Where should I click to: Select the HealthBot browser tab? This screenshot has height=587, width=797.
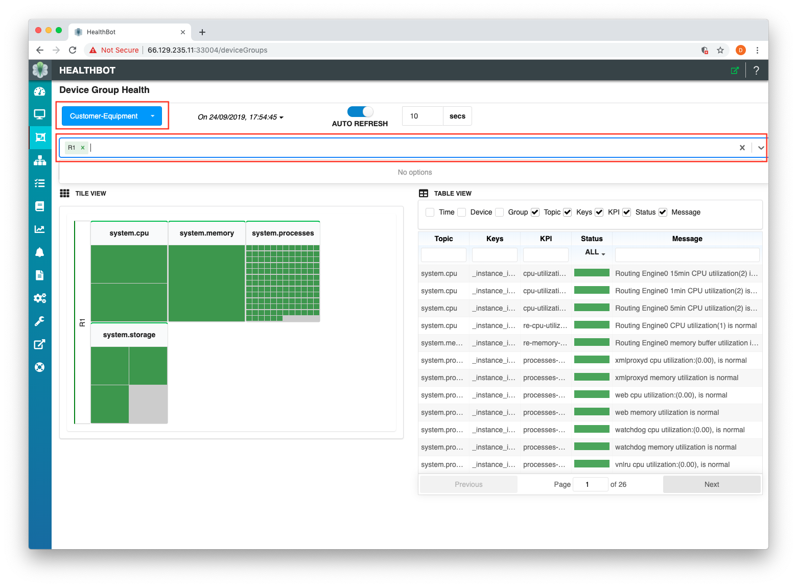tap(130, 32)
